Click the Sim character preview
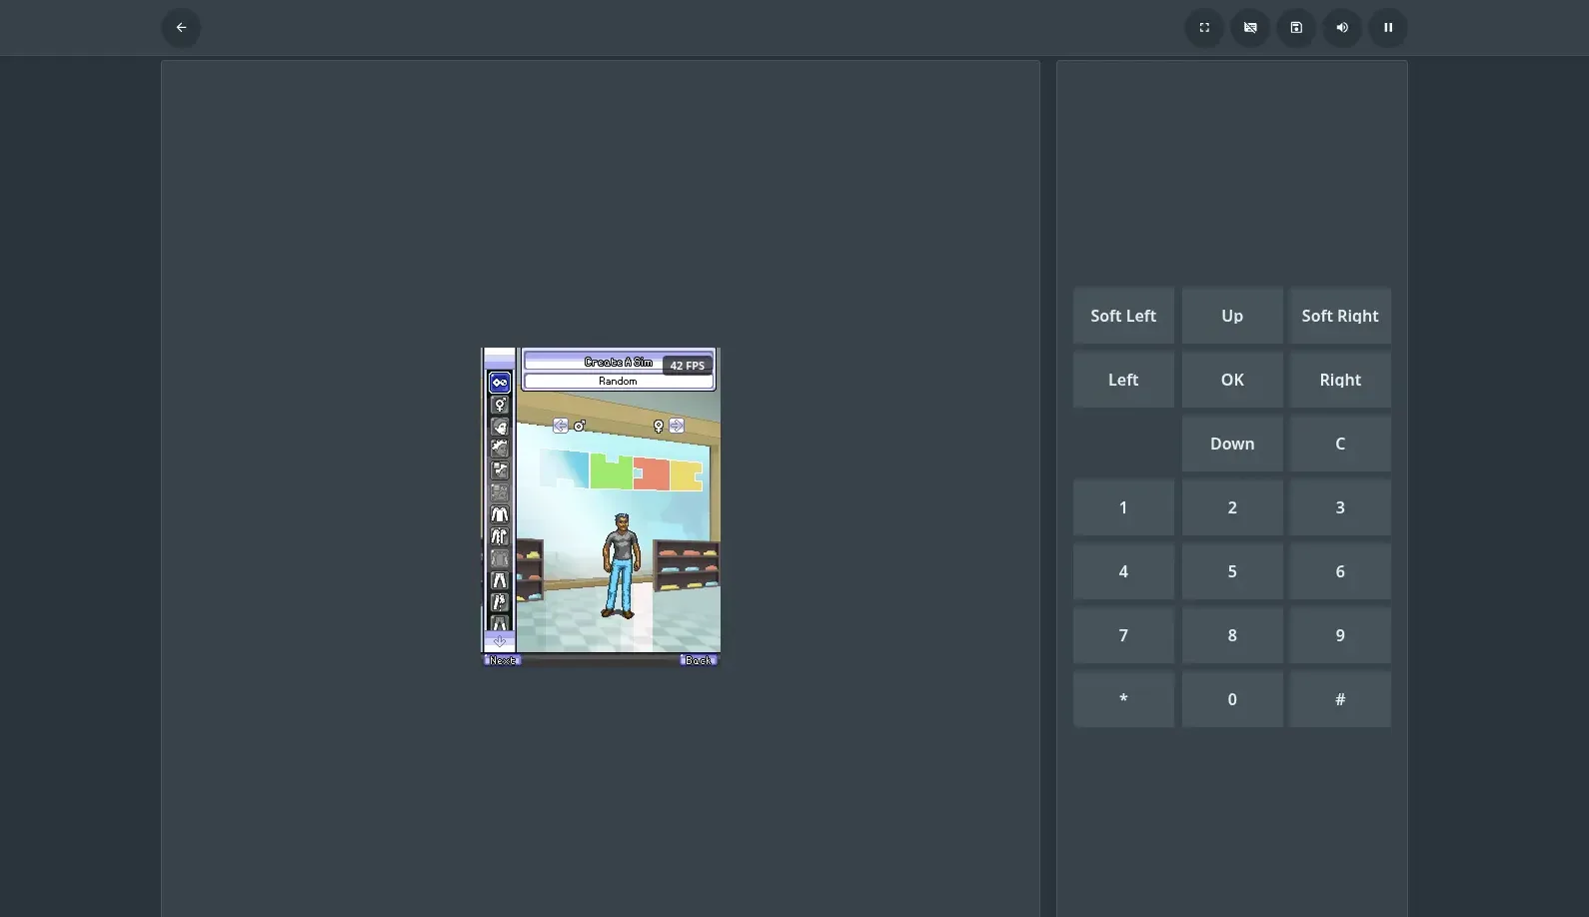The image size is (1589, 917). point(621,565)
